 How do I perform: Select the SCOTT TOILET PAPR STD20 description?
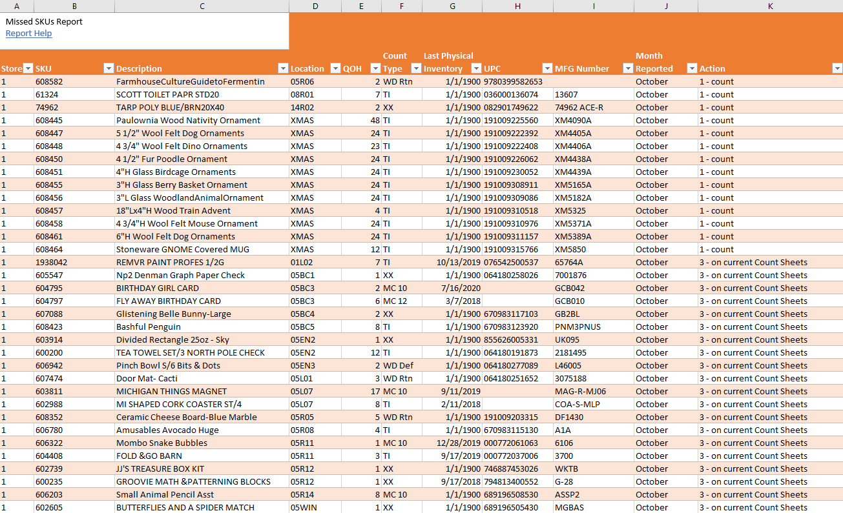202,94
